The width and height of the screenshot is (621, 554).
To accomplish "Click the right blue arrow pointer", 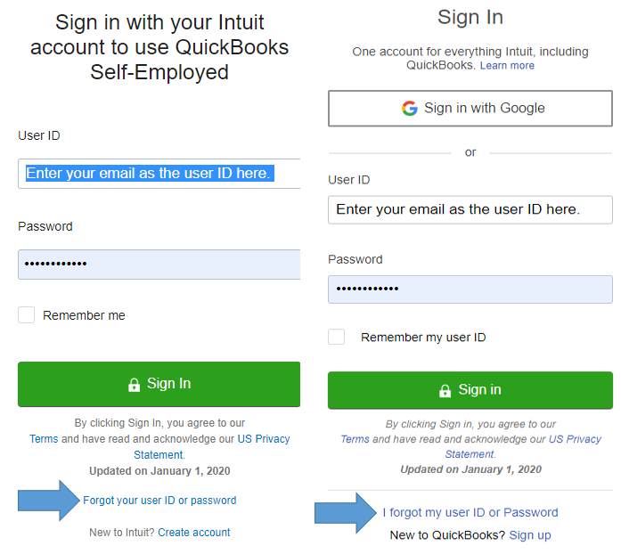I will point(346,512).
